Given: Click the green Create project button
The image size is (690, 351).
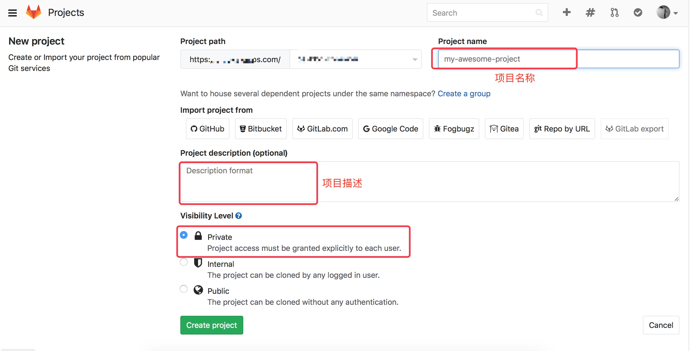Looking at the screenshot, I should click(212, 325).
